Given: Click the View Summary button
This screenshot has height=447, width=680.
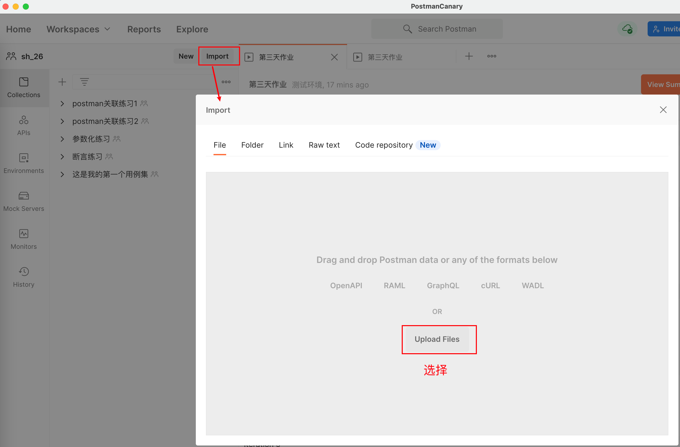Looking at the screenshot, I should 660,84.
